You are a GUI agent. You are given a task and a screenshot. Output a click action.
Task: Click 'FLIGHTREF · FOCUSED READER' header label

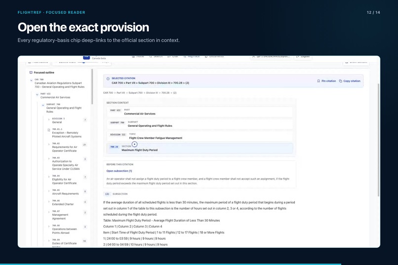pyautogui.click(x=51, y=12)
